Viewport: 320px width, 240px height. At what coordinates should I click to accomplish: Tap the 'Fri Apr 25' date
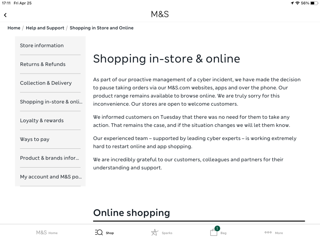coord(22,3)
